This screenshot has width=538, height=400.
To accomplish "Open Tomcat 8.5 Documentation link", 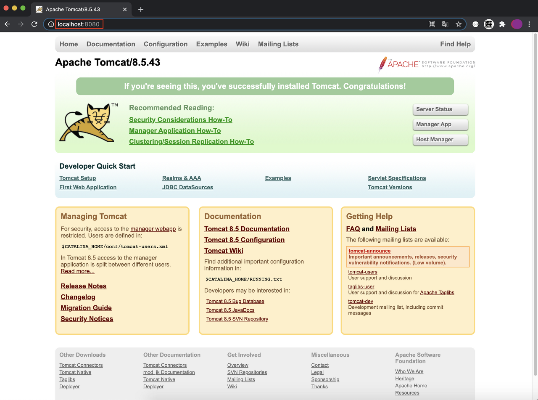I will tap(247, 229).
